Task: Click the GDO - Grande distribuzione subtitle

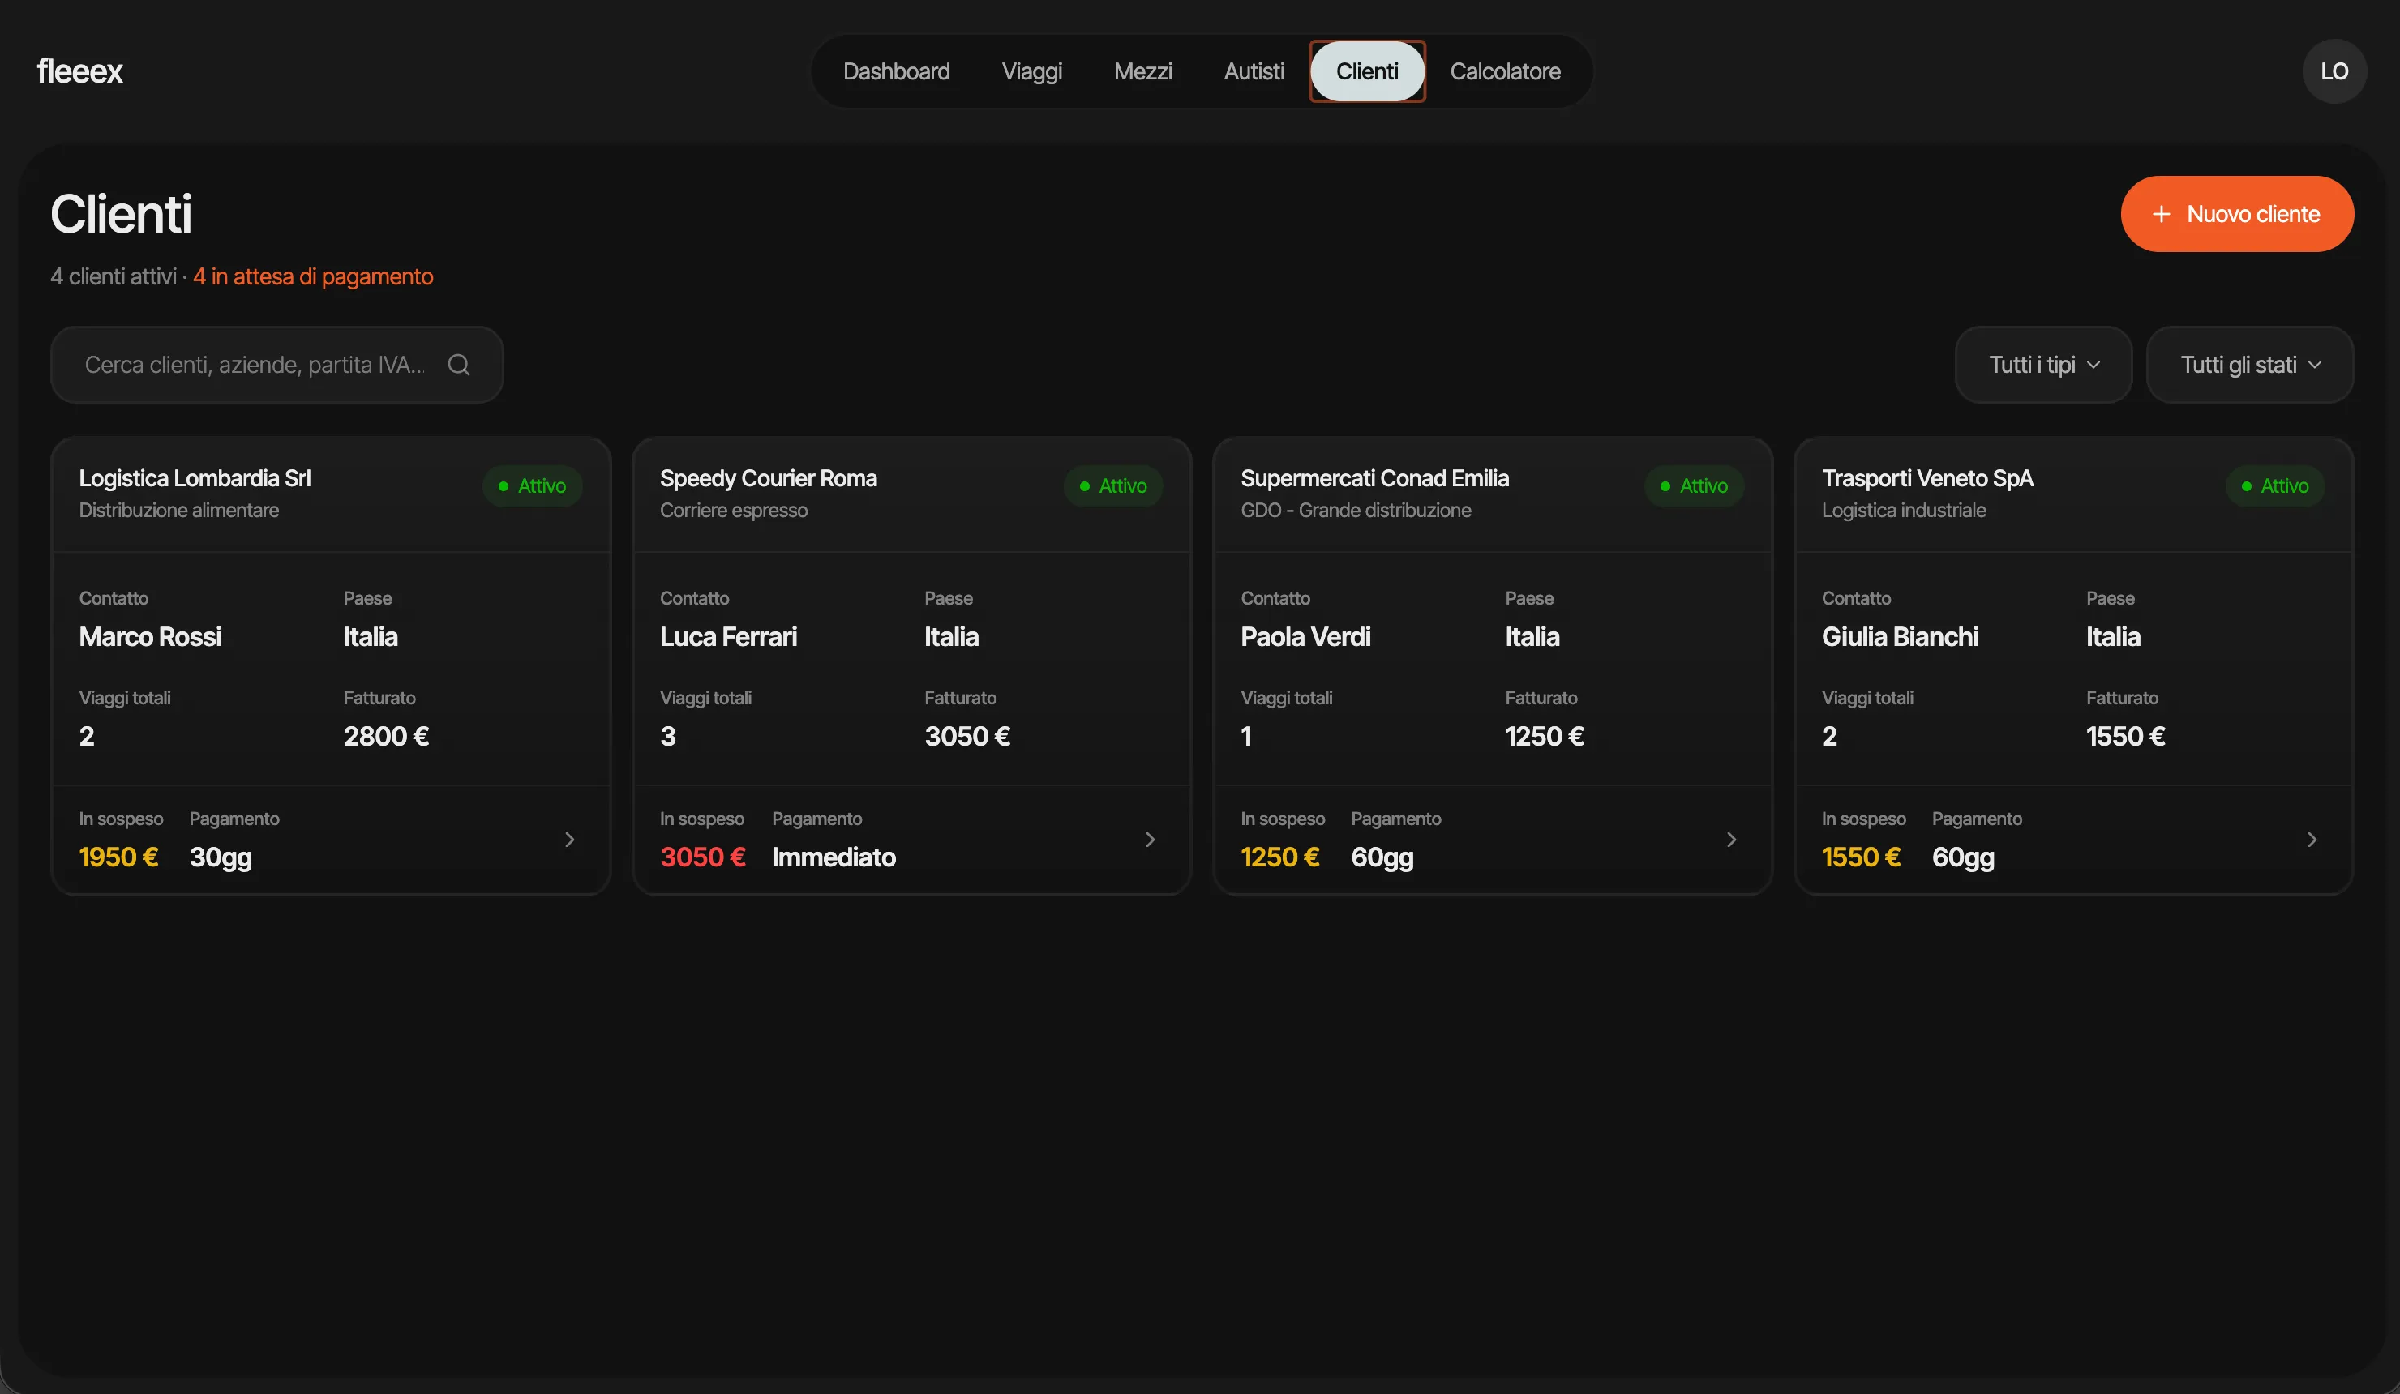Action: pos(1356,511)
